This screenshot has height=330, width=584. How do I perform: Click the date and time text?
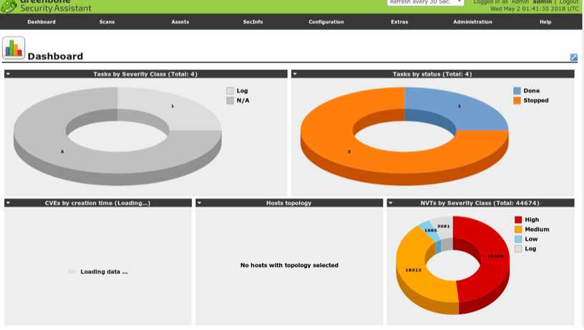coord(535,9)
